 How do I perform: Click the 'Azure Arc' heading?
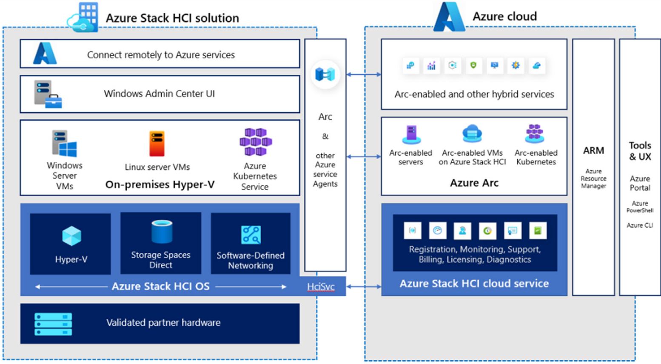point(474,183)
